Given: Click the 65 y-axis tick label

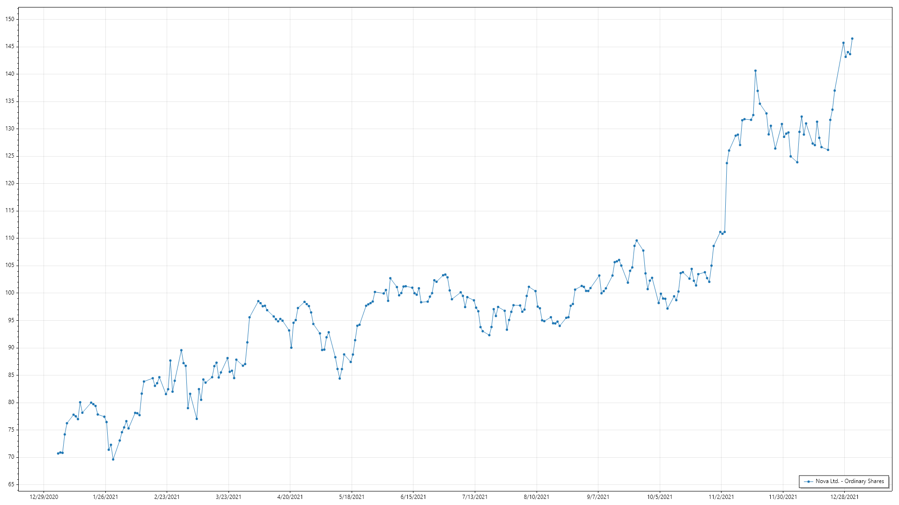Looking at the screenshot, I should [11, 484].
